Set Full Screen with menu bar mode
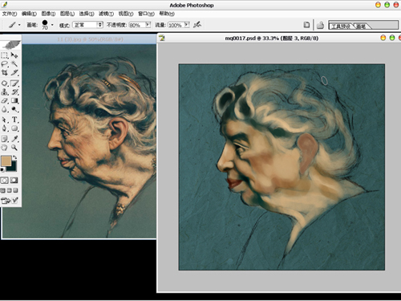This screenshot has width=401, height=301. tap(10, 190)
